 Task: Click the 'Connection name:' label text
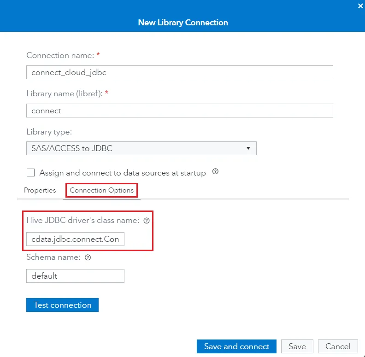click(x=60, y=55)
